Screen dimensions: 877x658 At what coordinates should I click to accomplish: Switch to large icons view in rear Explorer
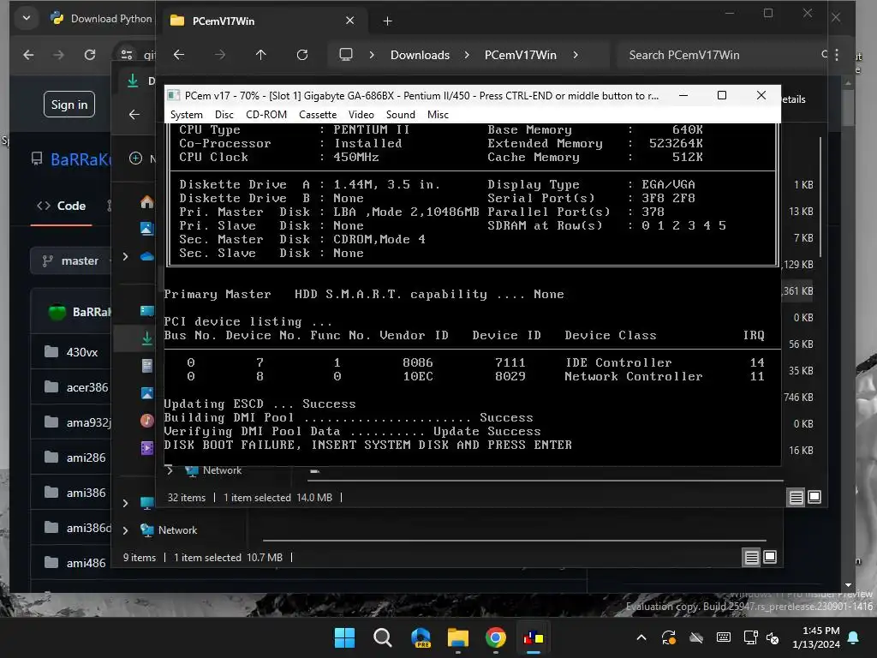(770, 557)
